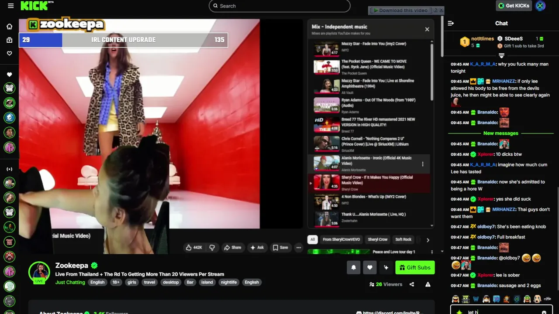Open options for Peace and Love tour day 1
The image size is (559, 314).
click(x=432, y=252)
